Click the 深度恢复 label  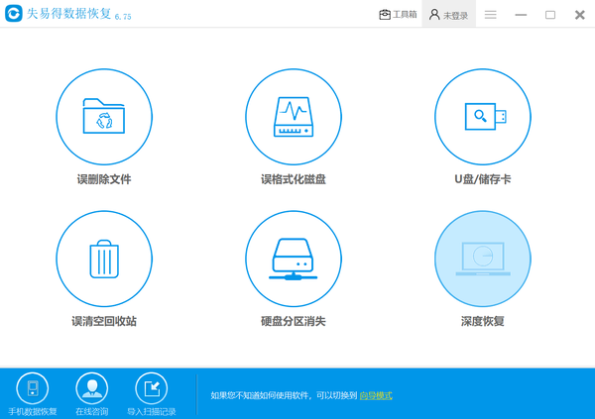pyautogui.click(x=483, y=321)
